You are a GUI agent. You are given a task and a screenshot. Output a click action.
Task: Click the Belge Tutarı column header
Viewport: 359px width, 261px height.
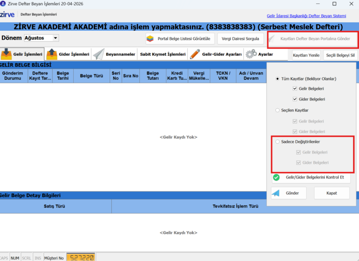tap(153, 76)
